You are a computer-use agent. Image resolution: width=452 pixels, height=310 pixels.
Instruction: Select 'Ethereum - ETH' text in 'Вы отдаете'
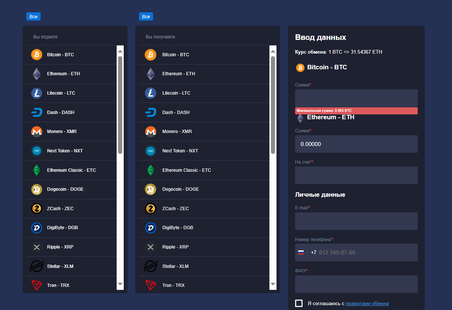pos(63,74)
